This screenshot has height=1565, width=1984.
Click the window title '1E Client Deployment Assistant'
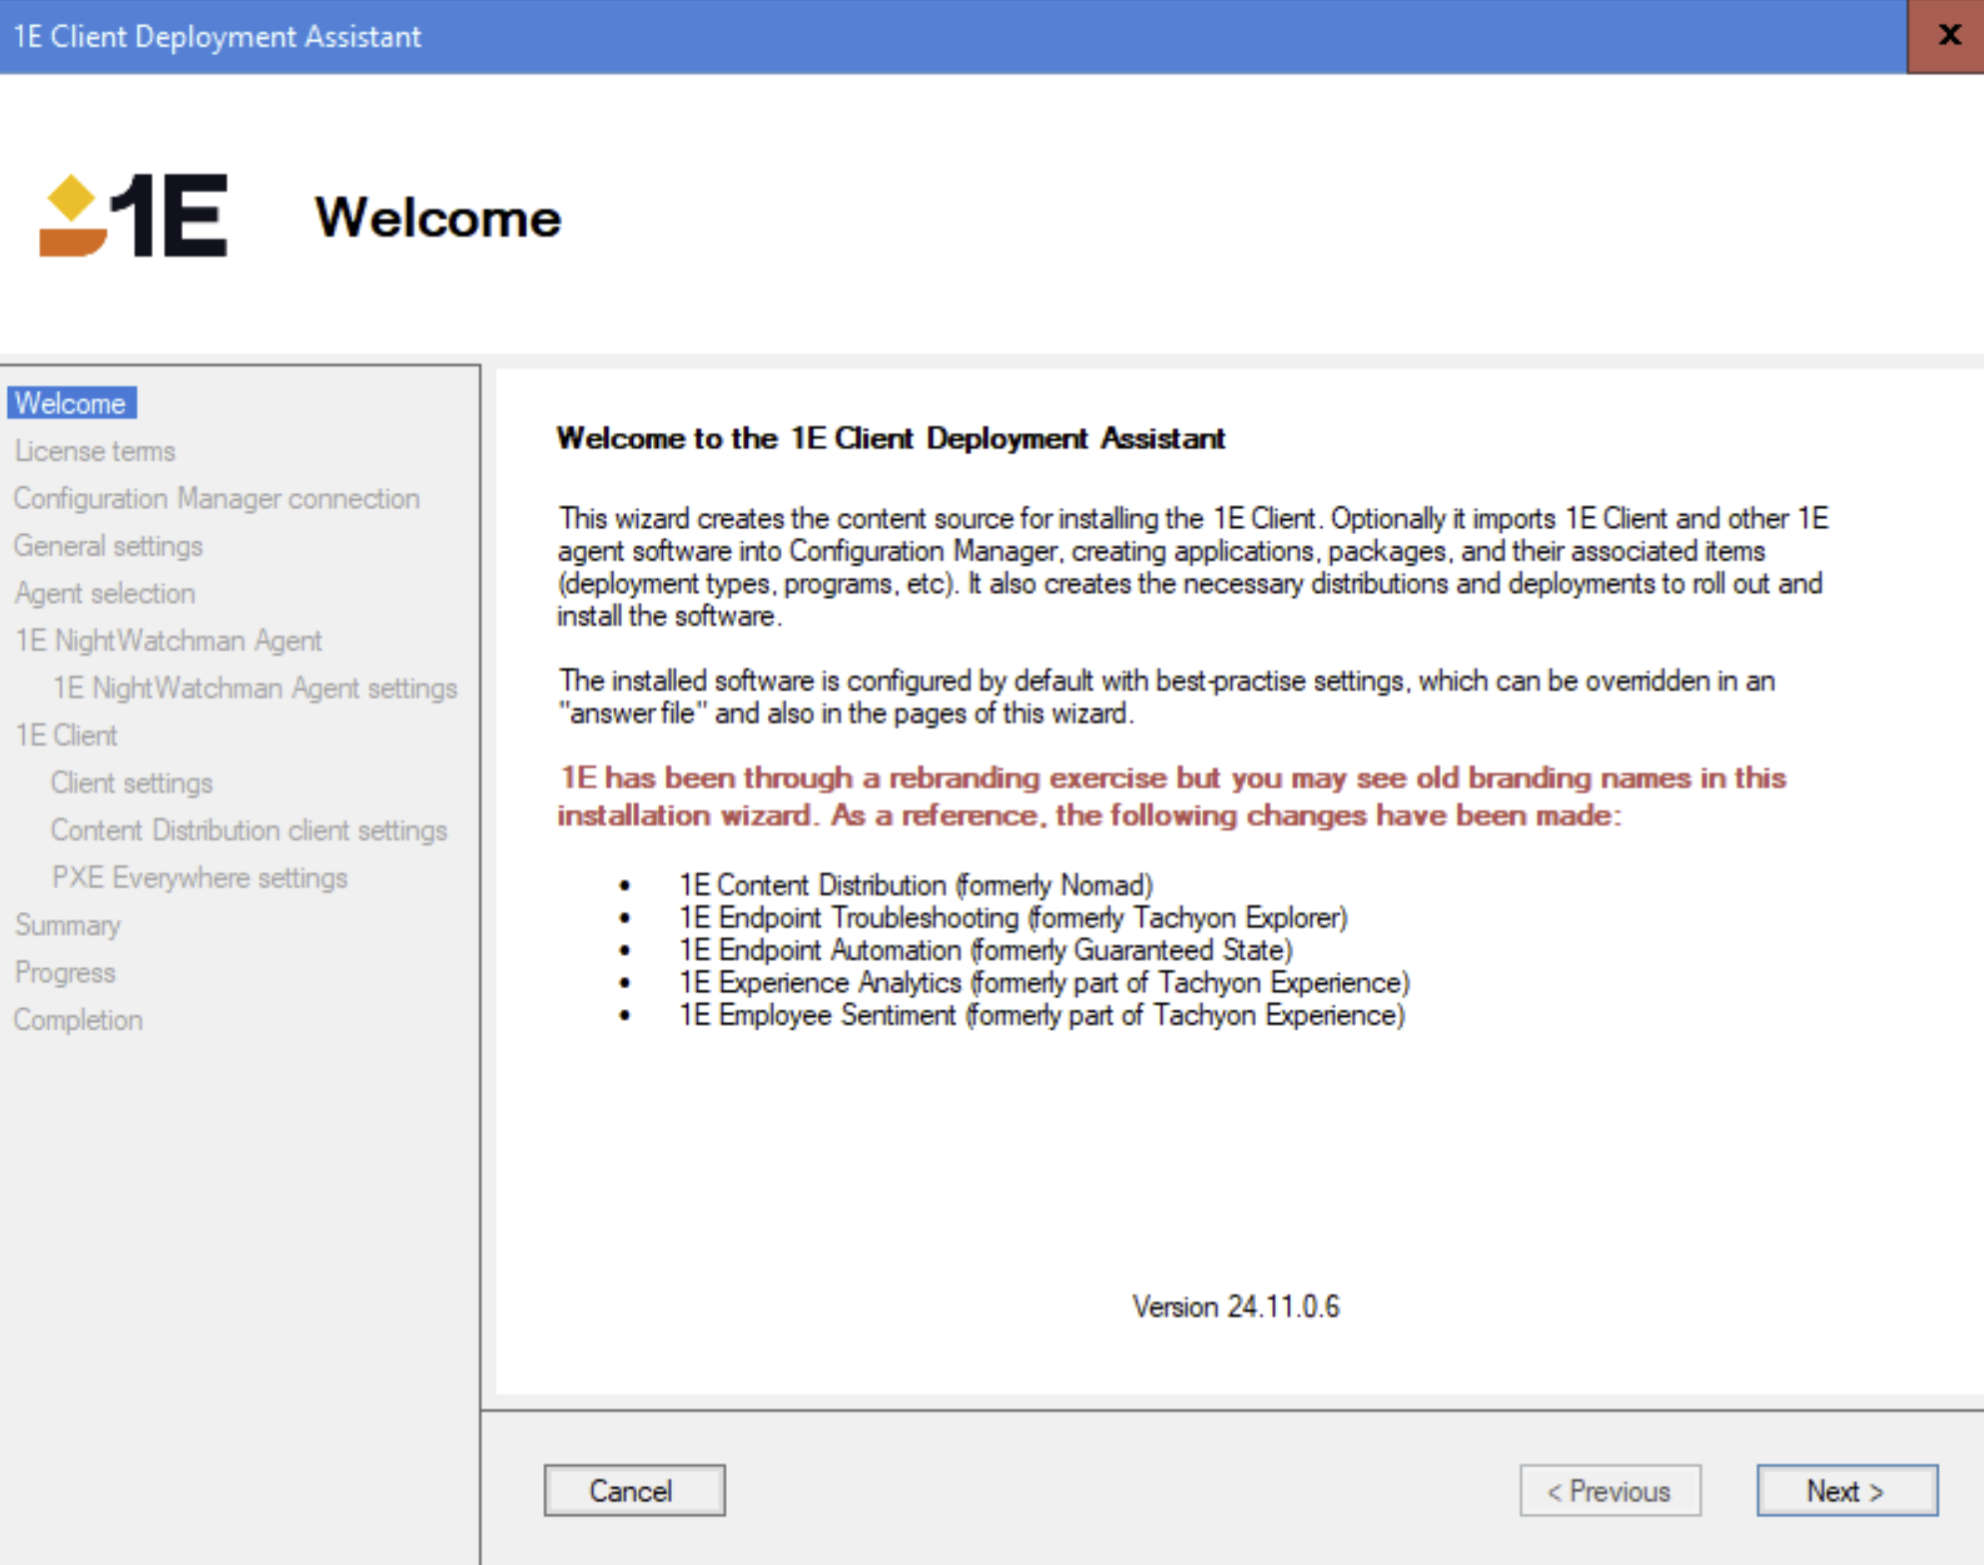[217, 36]
